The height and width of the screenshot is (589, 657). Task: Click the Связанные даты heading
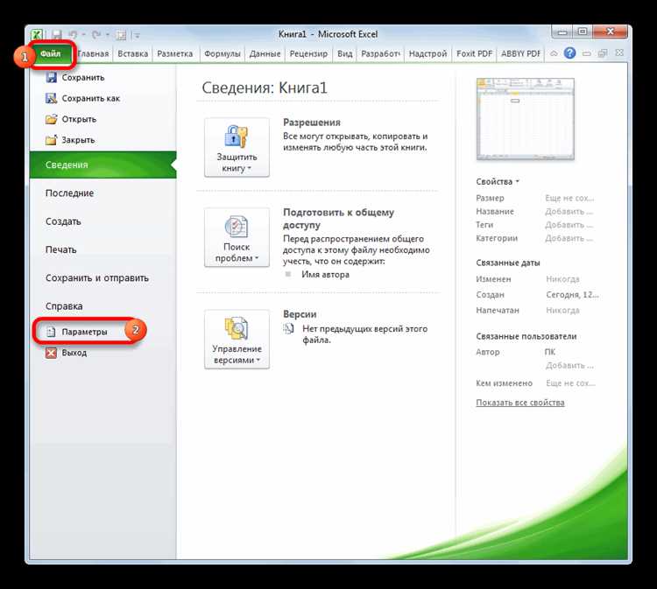(508, 263)
